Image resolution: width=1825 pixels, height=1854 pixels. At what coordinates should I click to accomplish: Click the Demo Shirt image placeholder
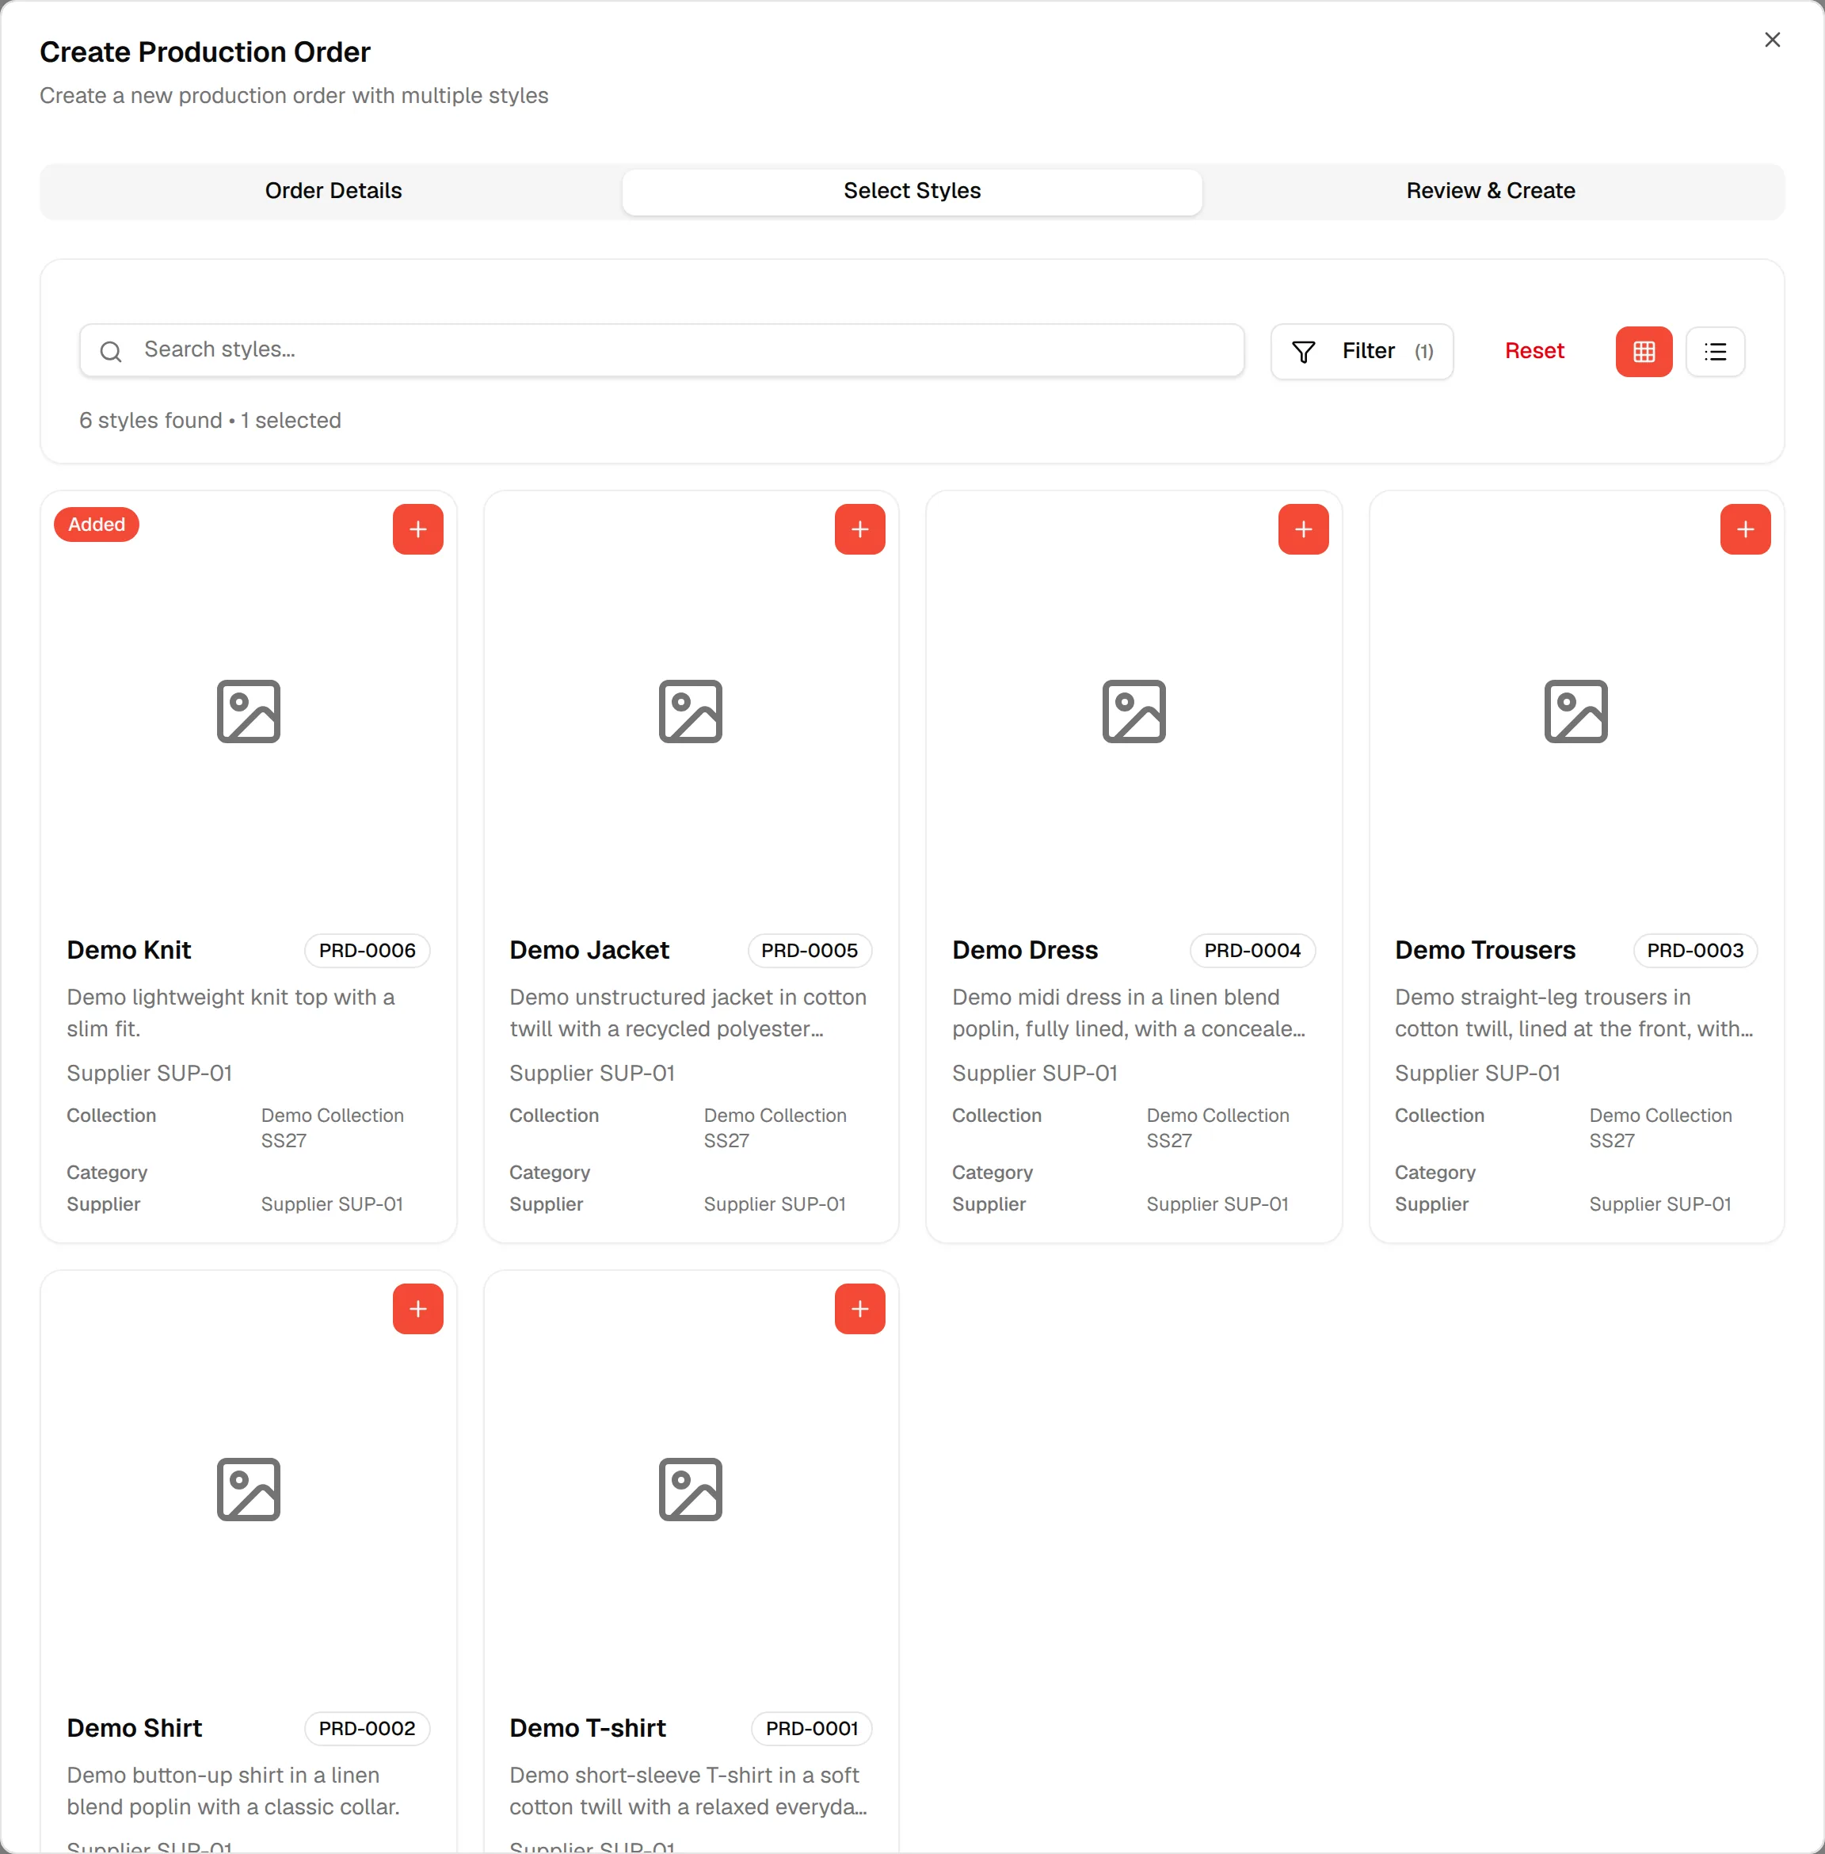(248, 1490)
